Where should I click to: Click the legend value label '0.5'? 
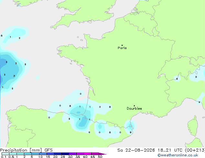11,157
